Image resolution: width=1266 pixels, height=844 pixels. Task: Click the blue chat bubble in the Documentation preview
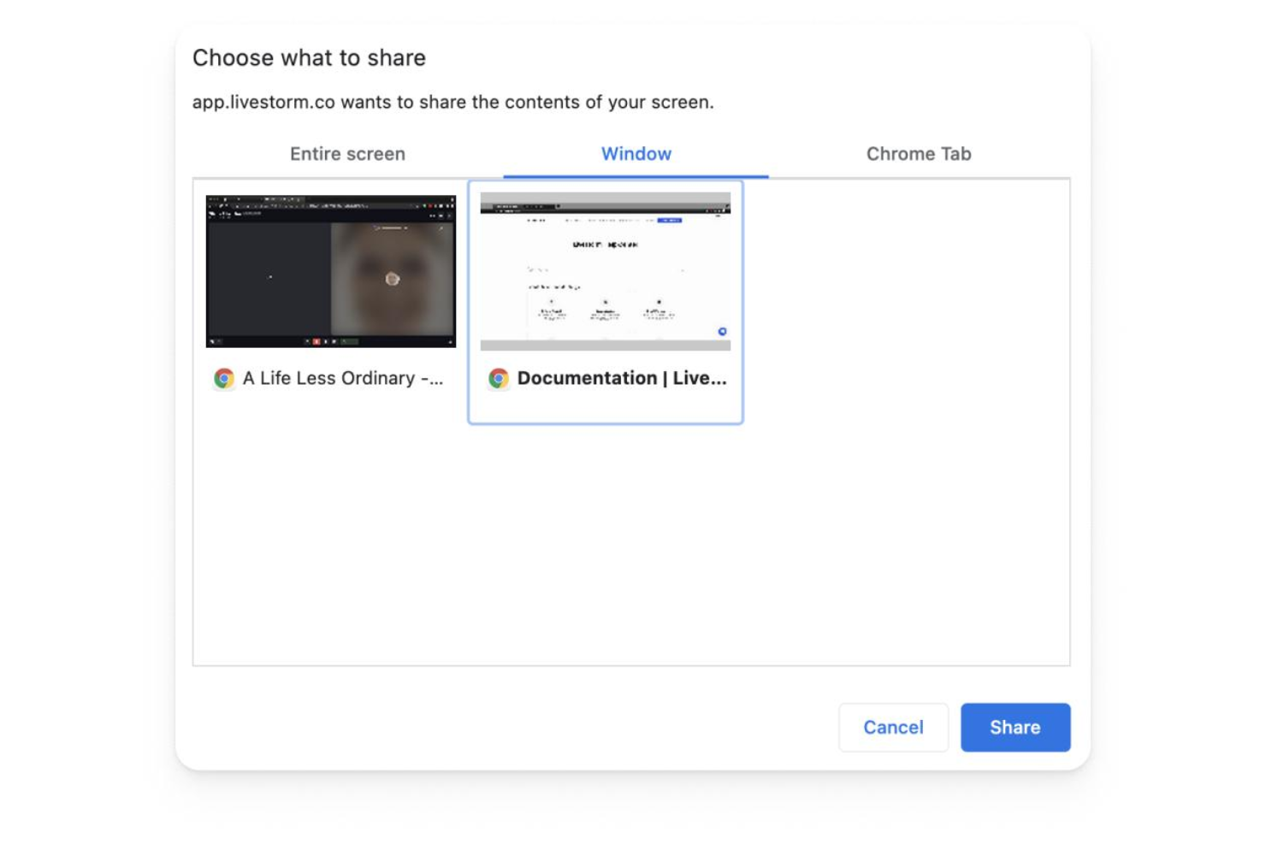(722, 331)
